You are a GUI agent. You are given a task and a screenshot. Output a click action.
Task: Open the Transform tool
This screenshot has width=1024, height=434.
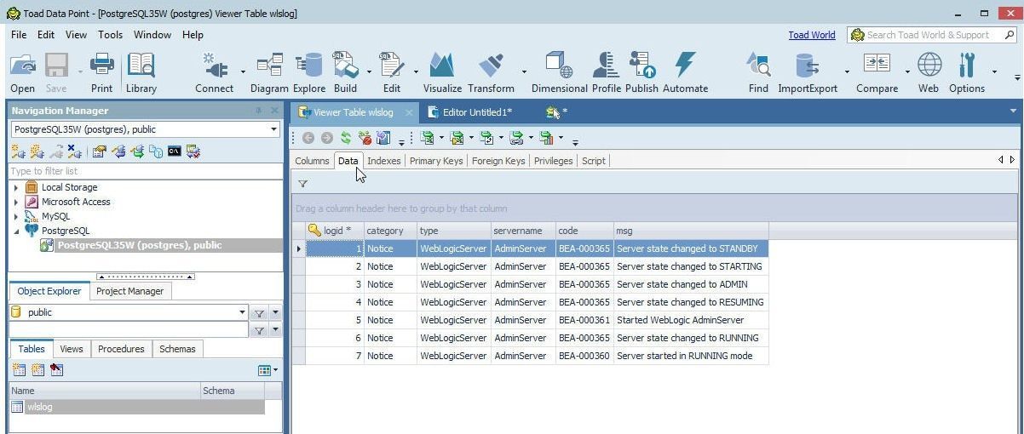pyautogui.click(x=491, y=72)
